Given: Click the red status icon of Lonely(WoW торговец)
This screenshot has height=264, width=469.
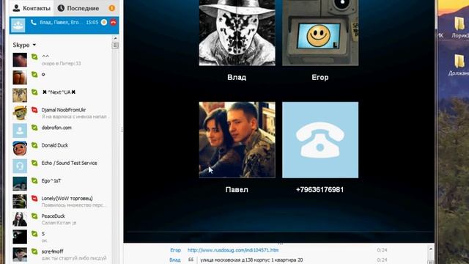Looking at the screenshot, I should pyautogui.click(x=34, y=198).
